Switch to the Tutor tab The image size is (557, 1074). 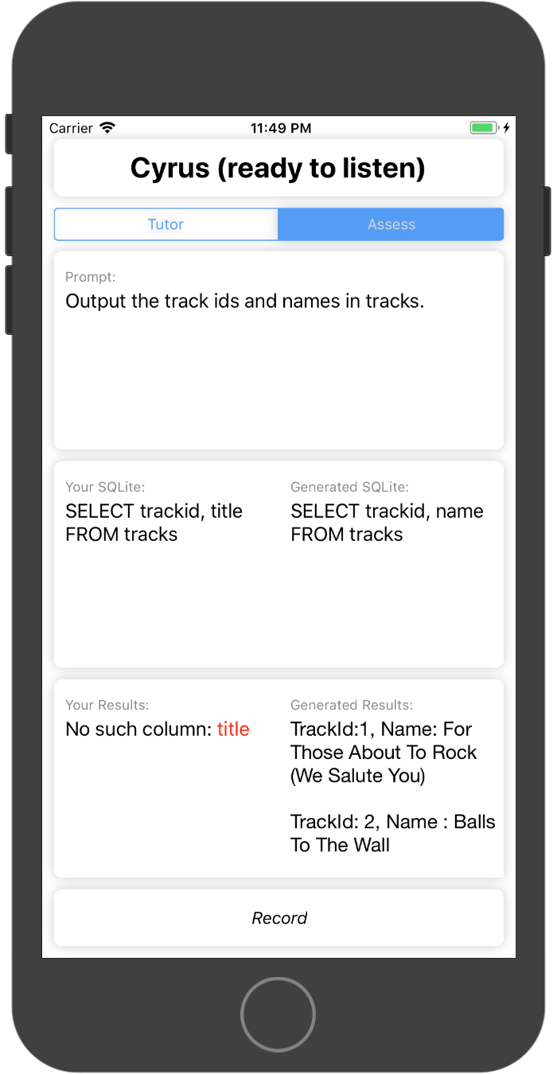point(166,224)
